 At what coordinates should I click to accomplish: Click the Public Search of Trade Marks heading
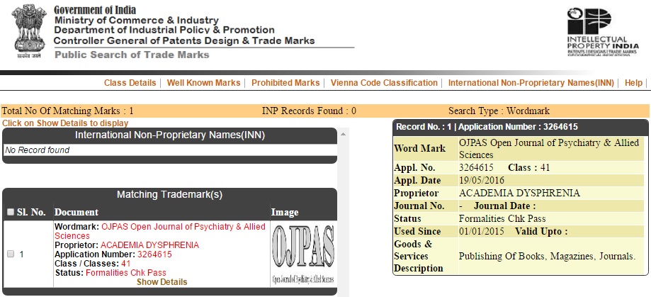[x=132, y=55]
